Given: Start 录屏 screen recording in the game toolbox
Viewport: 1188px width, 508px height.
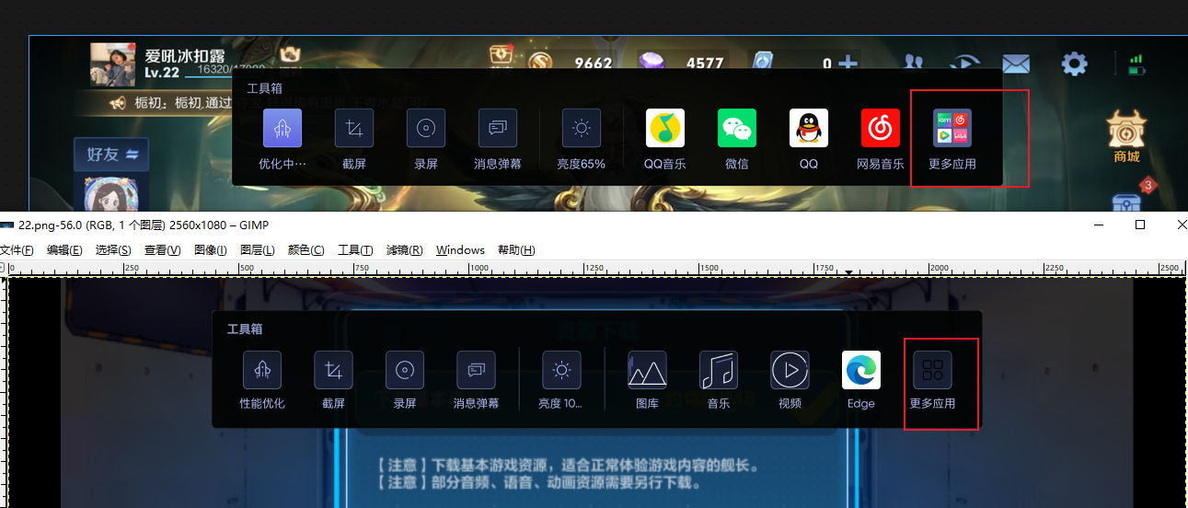Looking at the screenshot, I should click(x=426, y=128).
